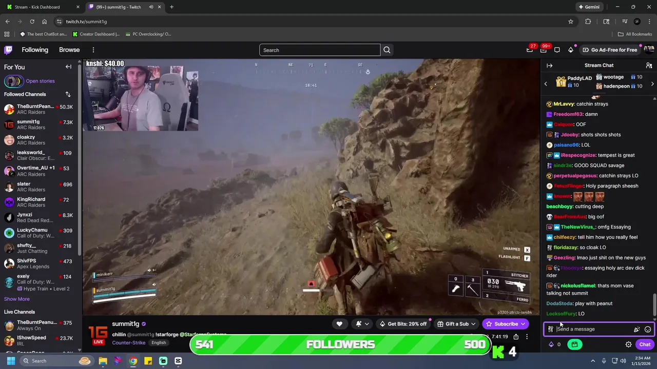This screenshot has height=369, width=657.
Task: Click the green rewards calendar button
Action: pos(574,344)
